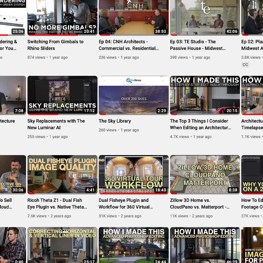Click title Switching From Gimbals to Rhino Sliders
Viewport: 263px width, 263px height.
(55, 45)
